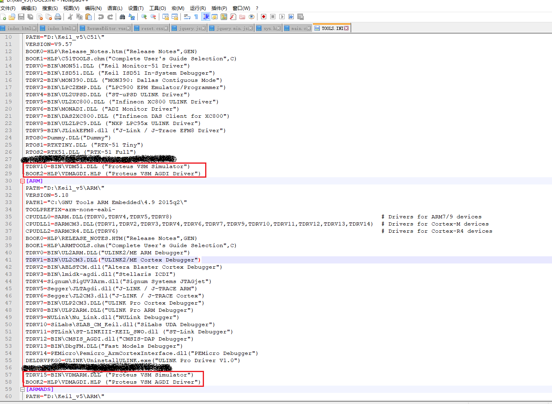Print the document using printer icon
The image size is (552, 404).
(58, 17)
